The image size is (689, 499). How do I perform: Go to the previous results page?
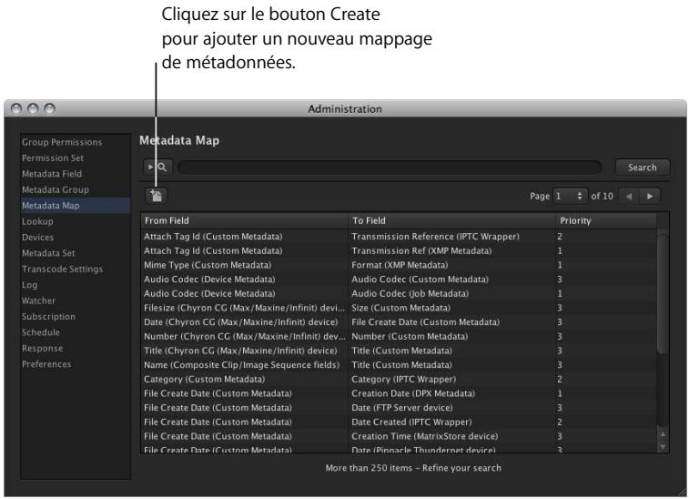[x=629, y=196]
